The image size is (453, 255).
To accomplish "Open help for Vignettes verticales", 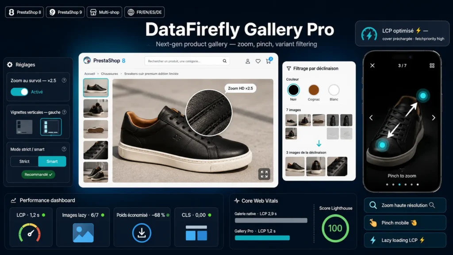I will 64,112.
